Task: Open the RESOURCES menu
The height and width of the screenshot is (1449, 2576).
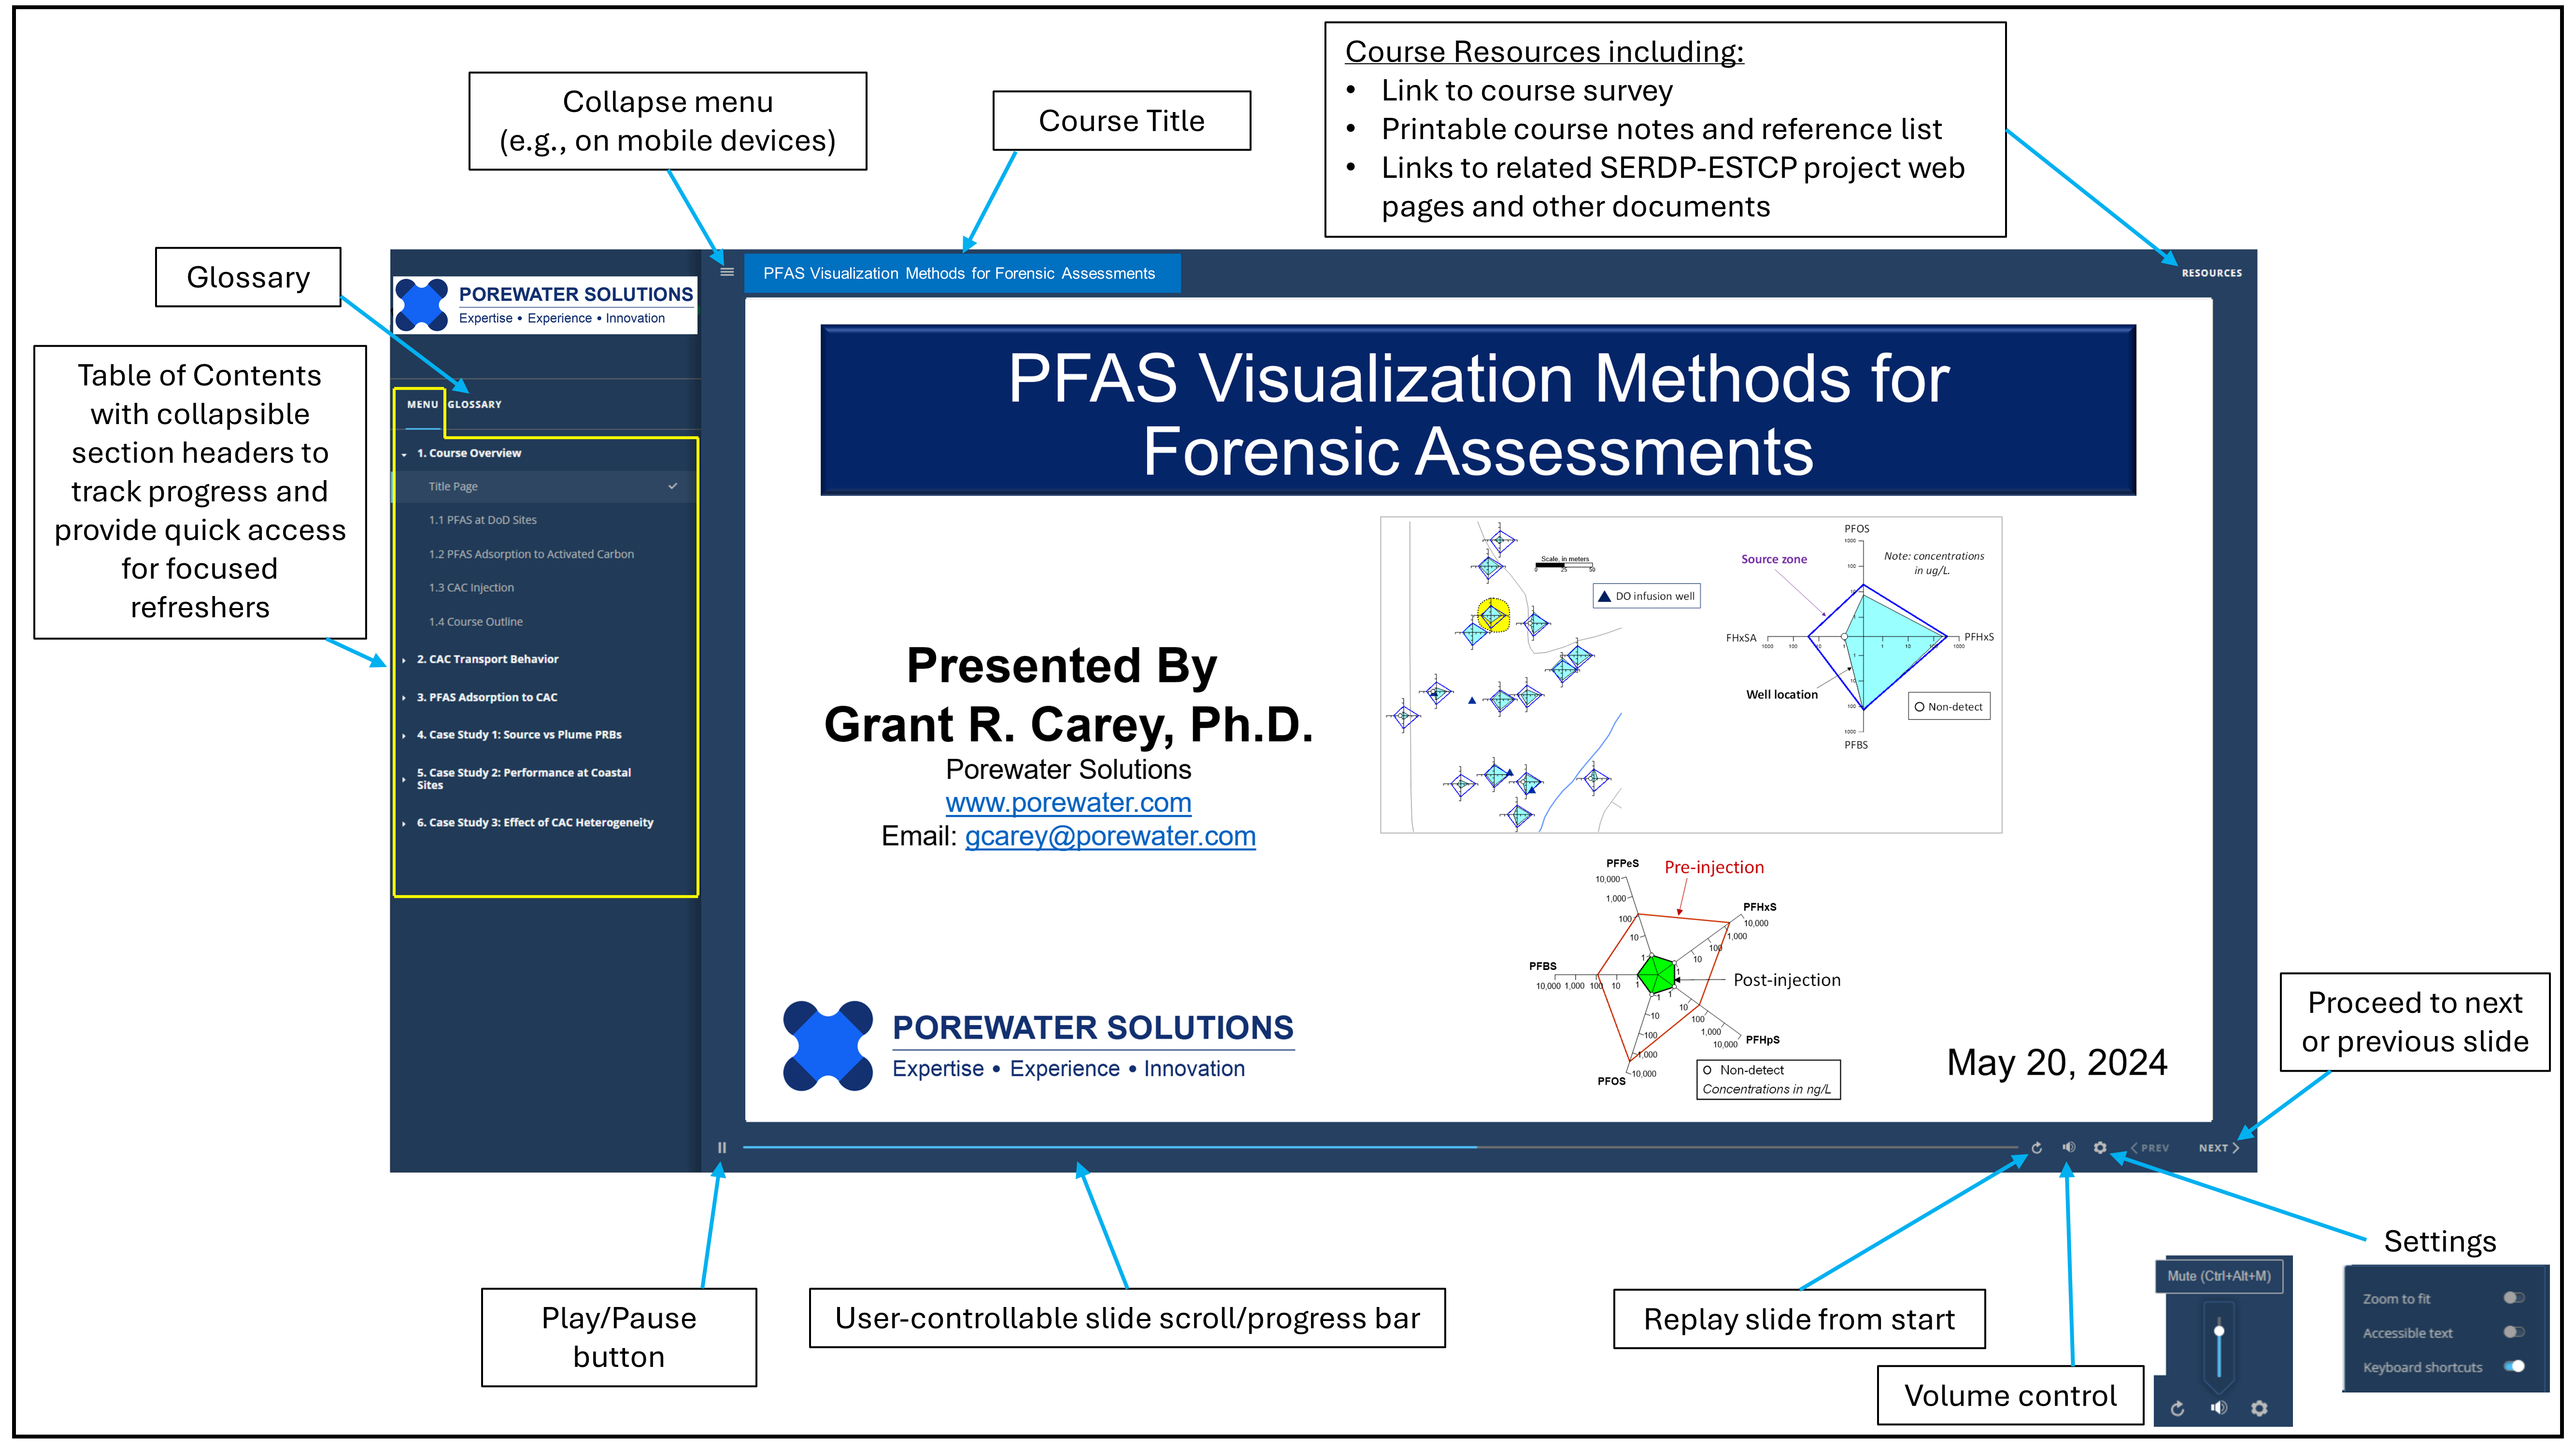Action: coord(2211,272)
